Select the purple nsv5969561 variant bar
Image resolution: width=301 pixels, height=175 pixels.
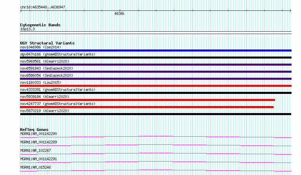click(x=156, y=65)
